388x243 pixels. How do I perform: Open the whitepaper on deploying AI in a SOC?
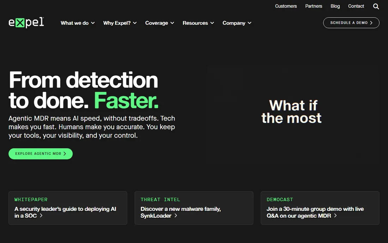click(x=68, y=208)
